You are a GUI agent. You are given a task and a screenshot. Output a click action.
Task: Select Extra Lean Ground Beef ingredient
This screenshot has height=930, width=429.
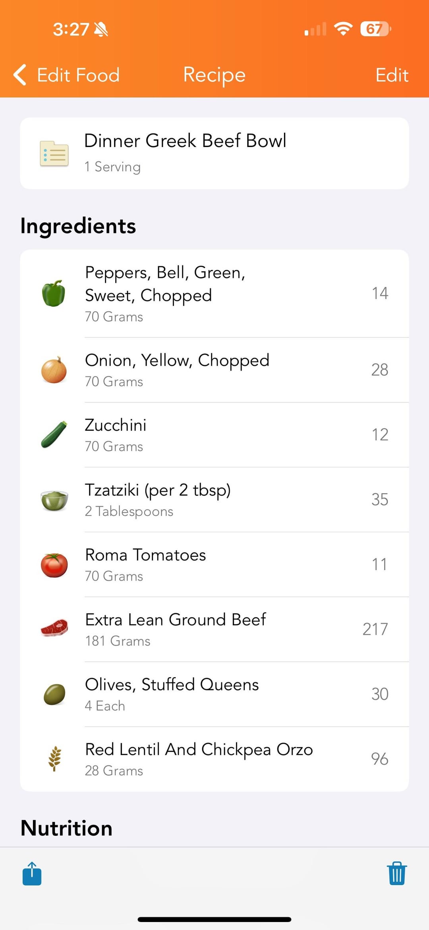click(214, 630)
